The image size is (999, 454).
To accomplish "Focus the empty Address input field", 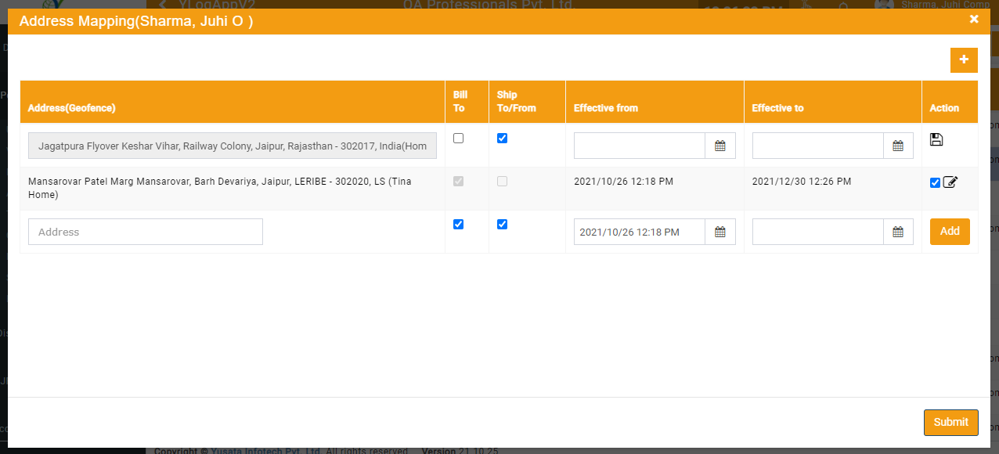I will [146, 232].
